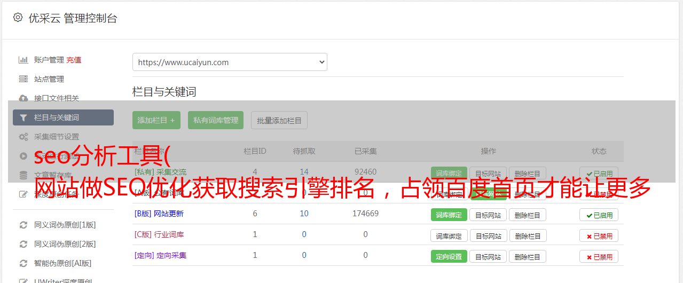Viewport: 683px width, 283px height.
Task: Click the database icon for 文章暂存库
Action: coord(23,175)
